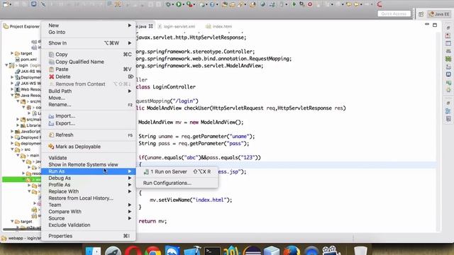
Task: Select Show in Remote Systems view
Action: point(88,164)
